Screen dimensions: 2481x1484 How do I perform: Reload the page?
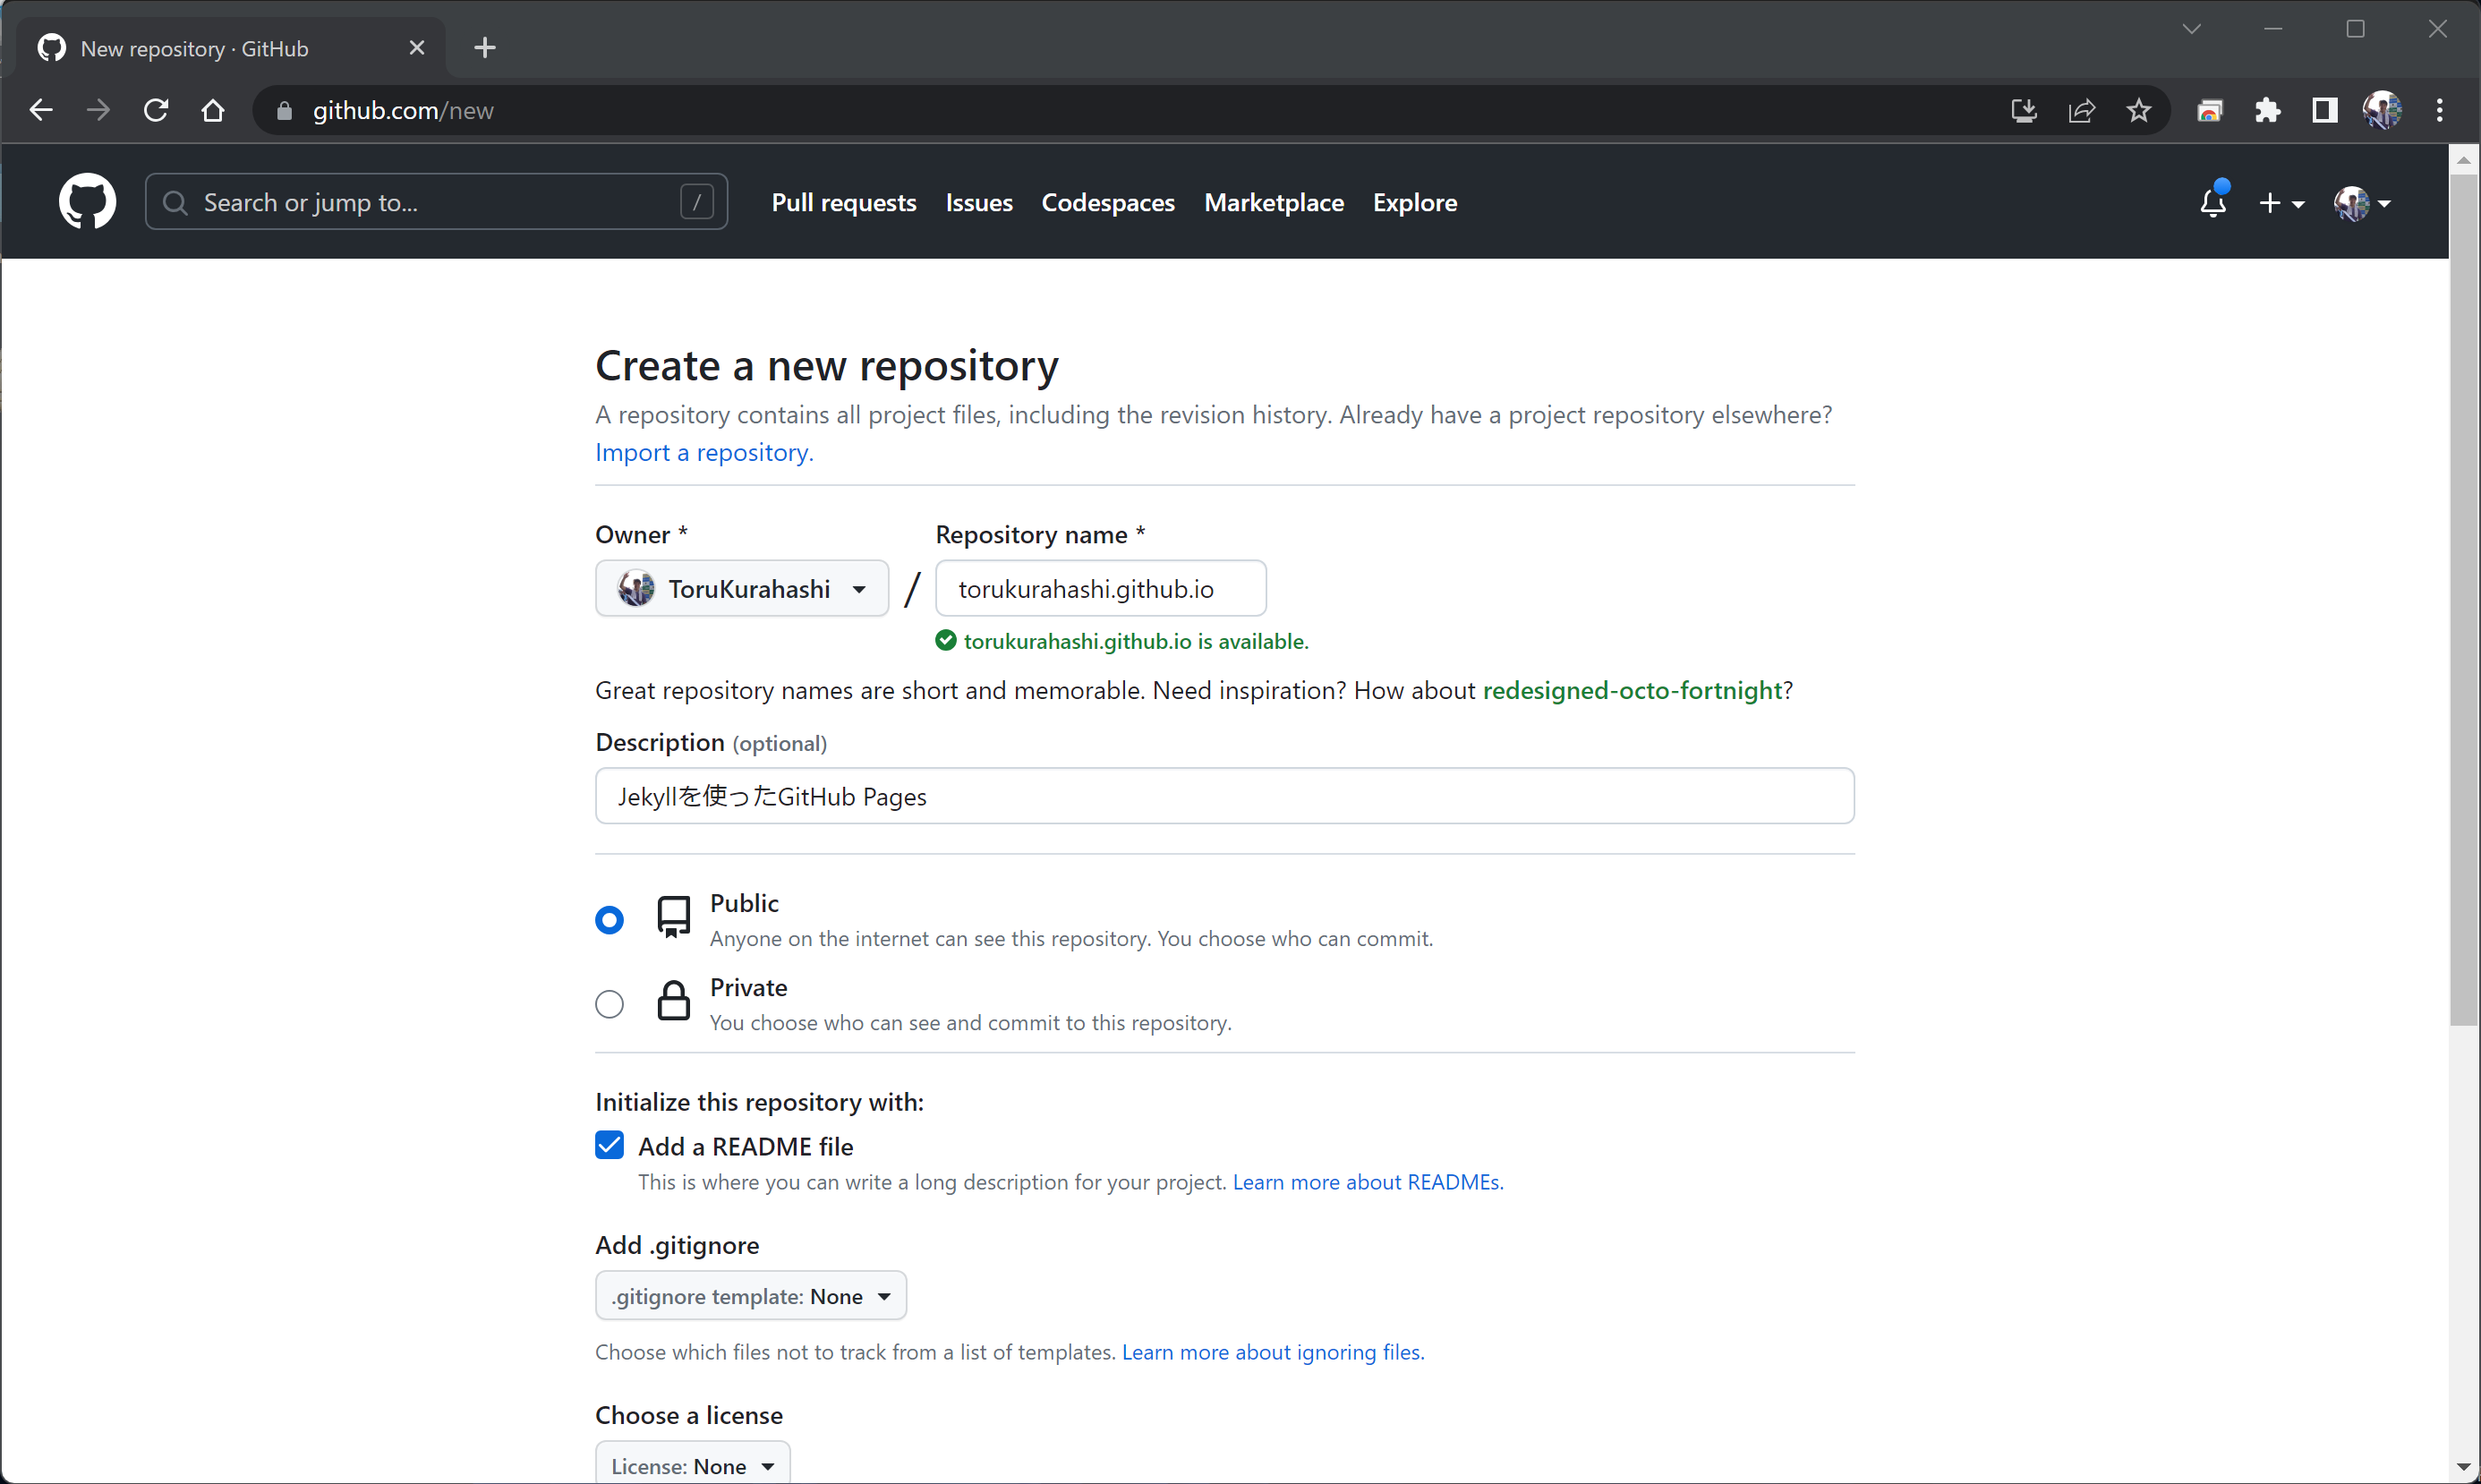(156, 110)
